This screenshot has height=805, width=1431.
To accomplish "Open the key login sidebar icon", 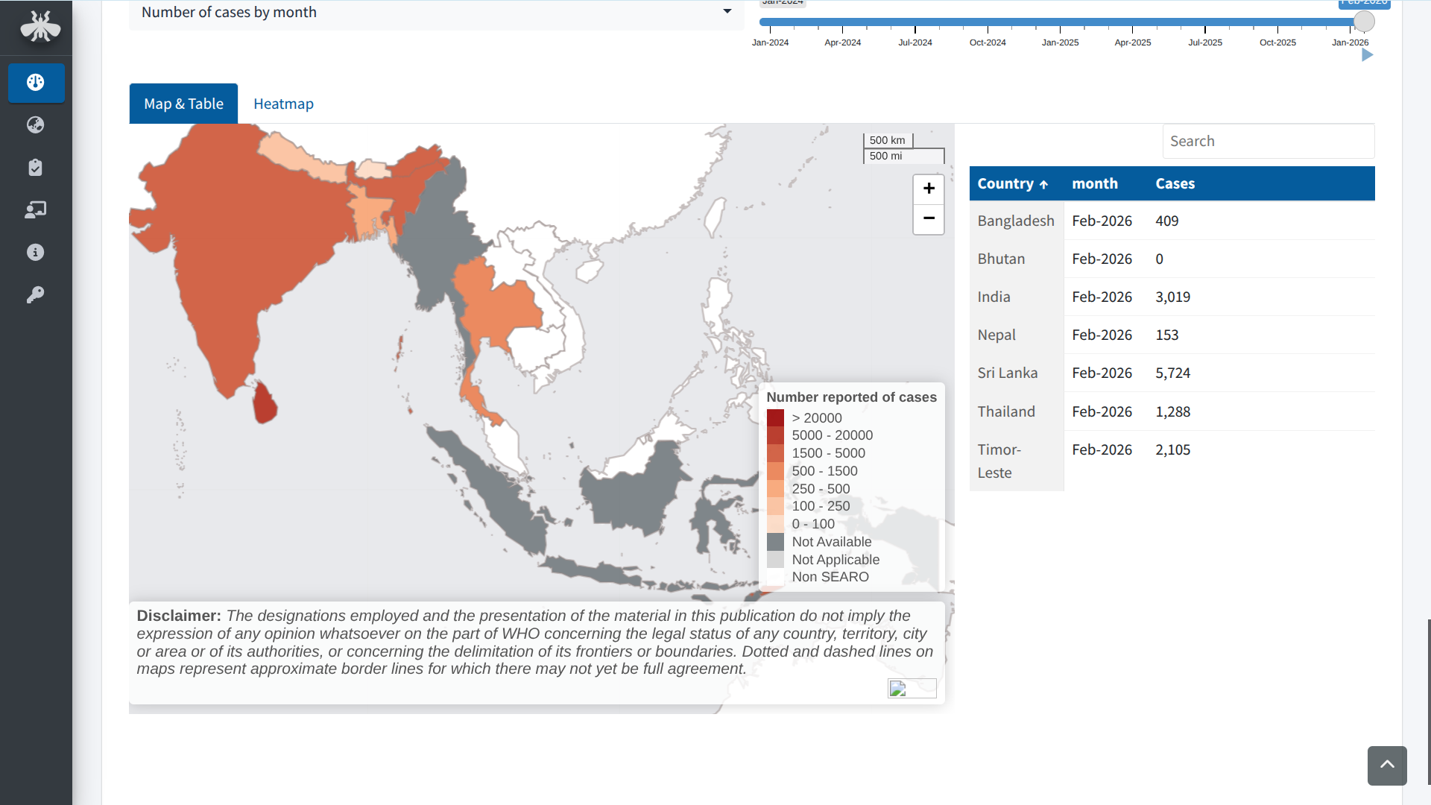I will [x=36, y=294].
